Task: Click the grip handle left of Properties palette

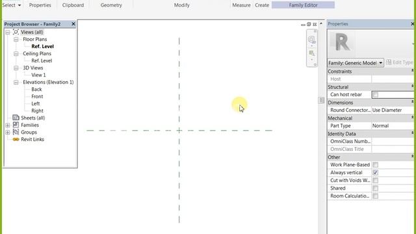Action: pos(321,100)
